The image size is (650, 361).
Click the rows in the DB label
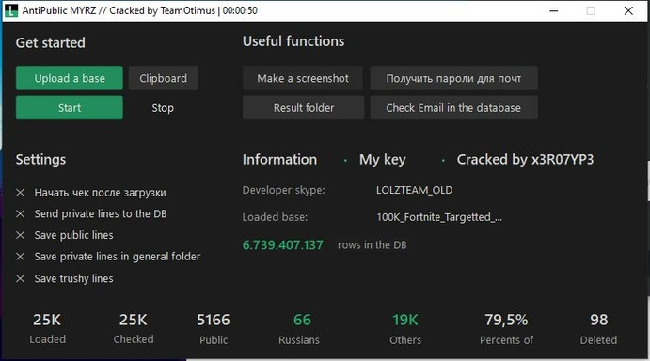point(372,245)
